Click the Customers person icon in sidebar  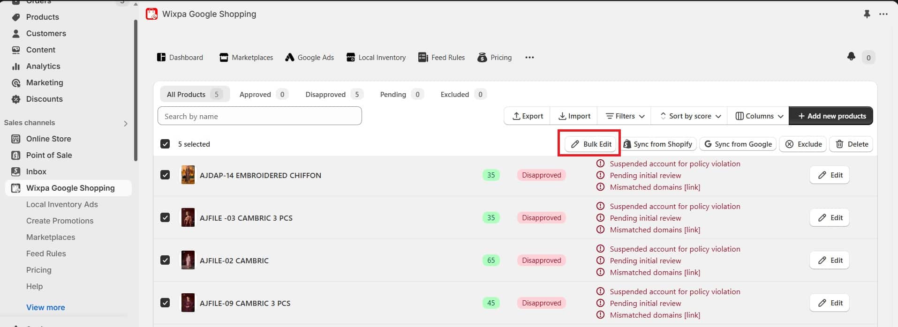[16, 33]
